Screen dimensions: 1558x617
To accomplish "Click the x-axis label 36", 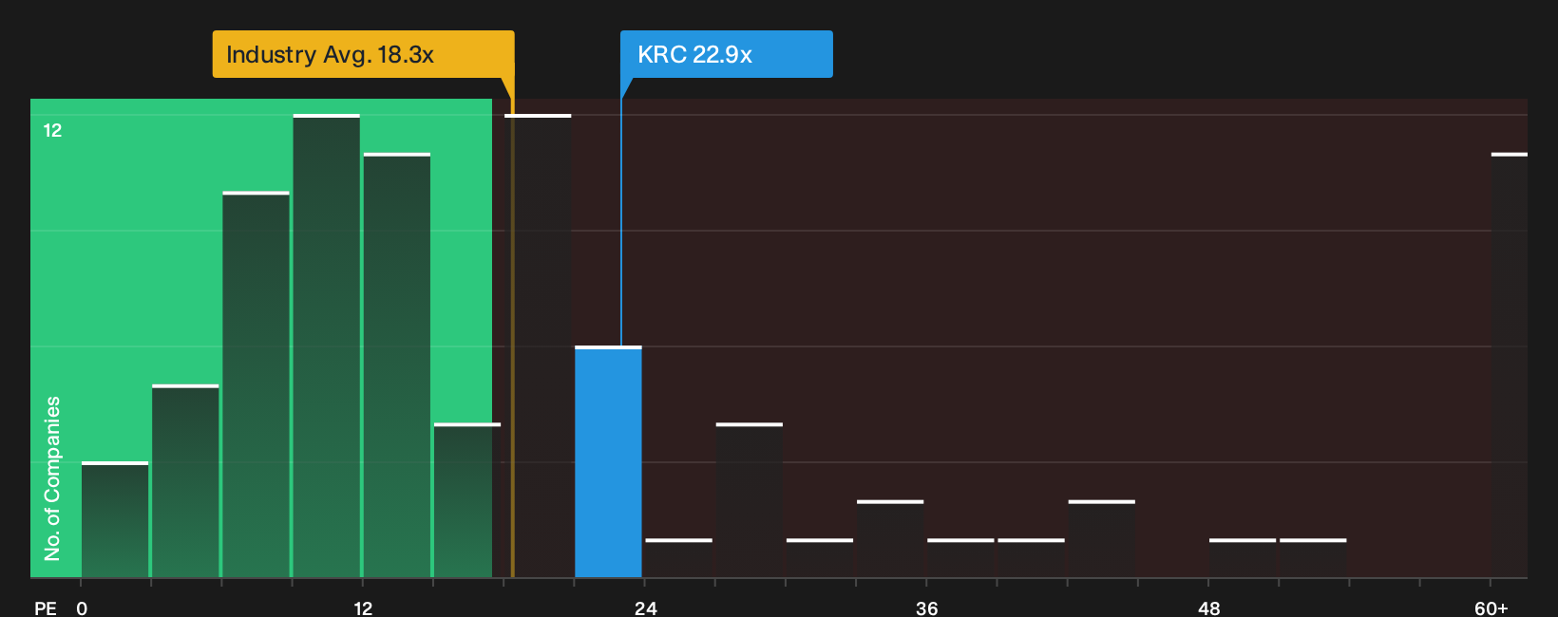I will pos(927,608).
